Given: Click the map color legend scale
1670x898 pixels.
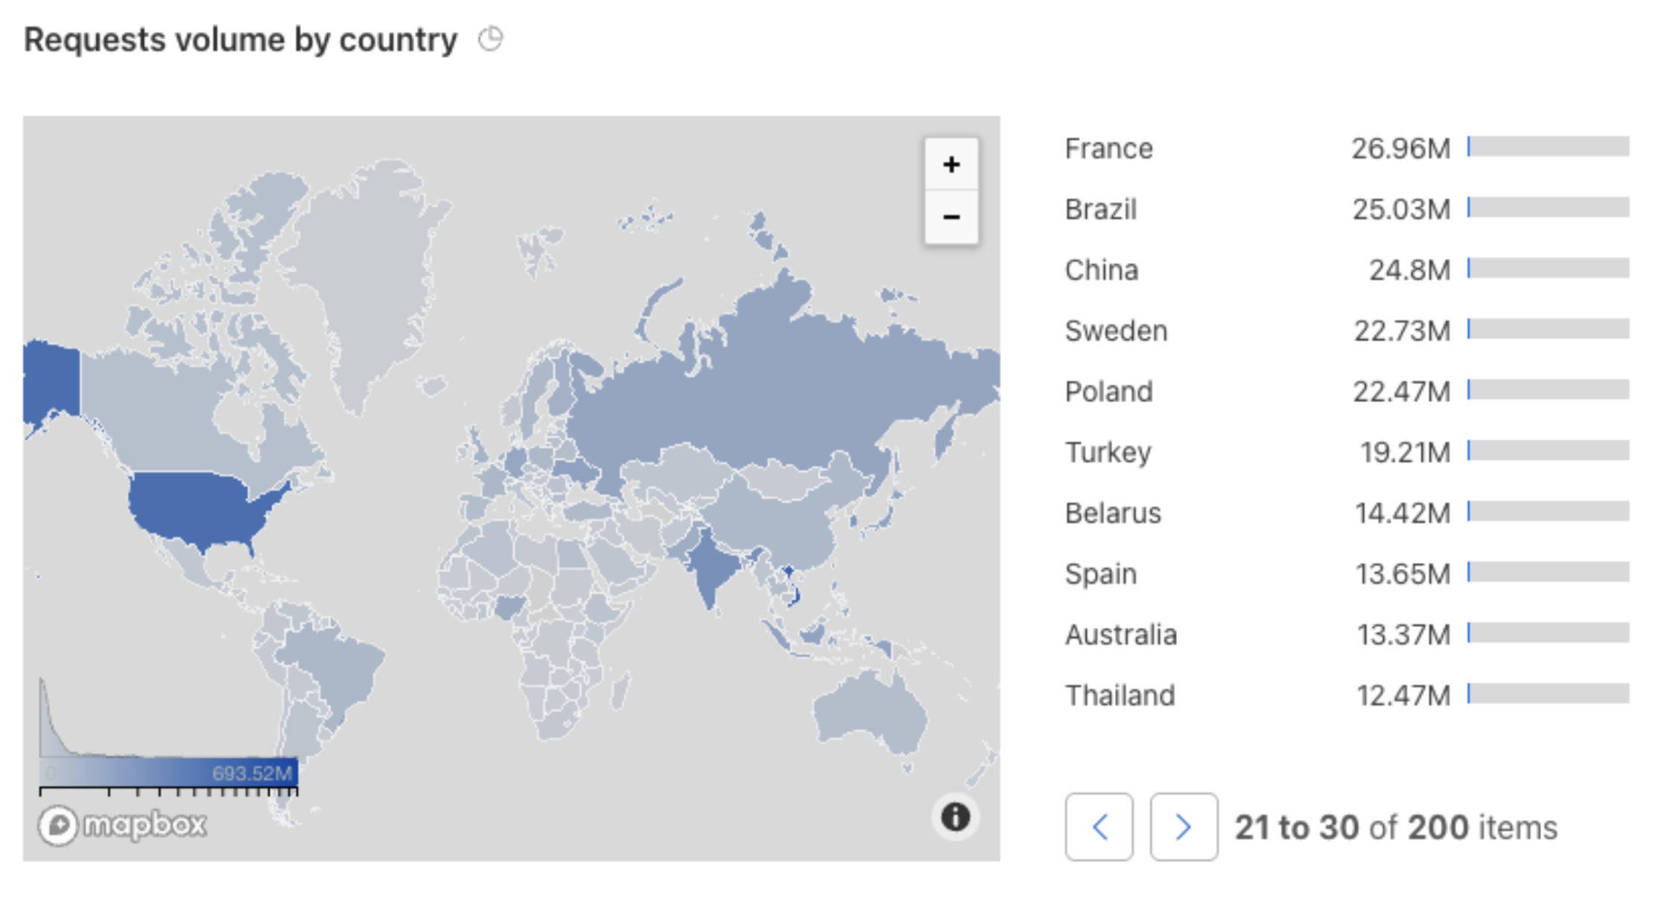Looking at the screenshot, I should [168, 773].
